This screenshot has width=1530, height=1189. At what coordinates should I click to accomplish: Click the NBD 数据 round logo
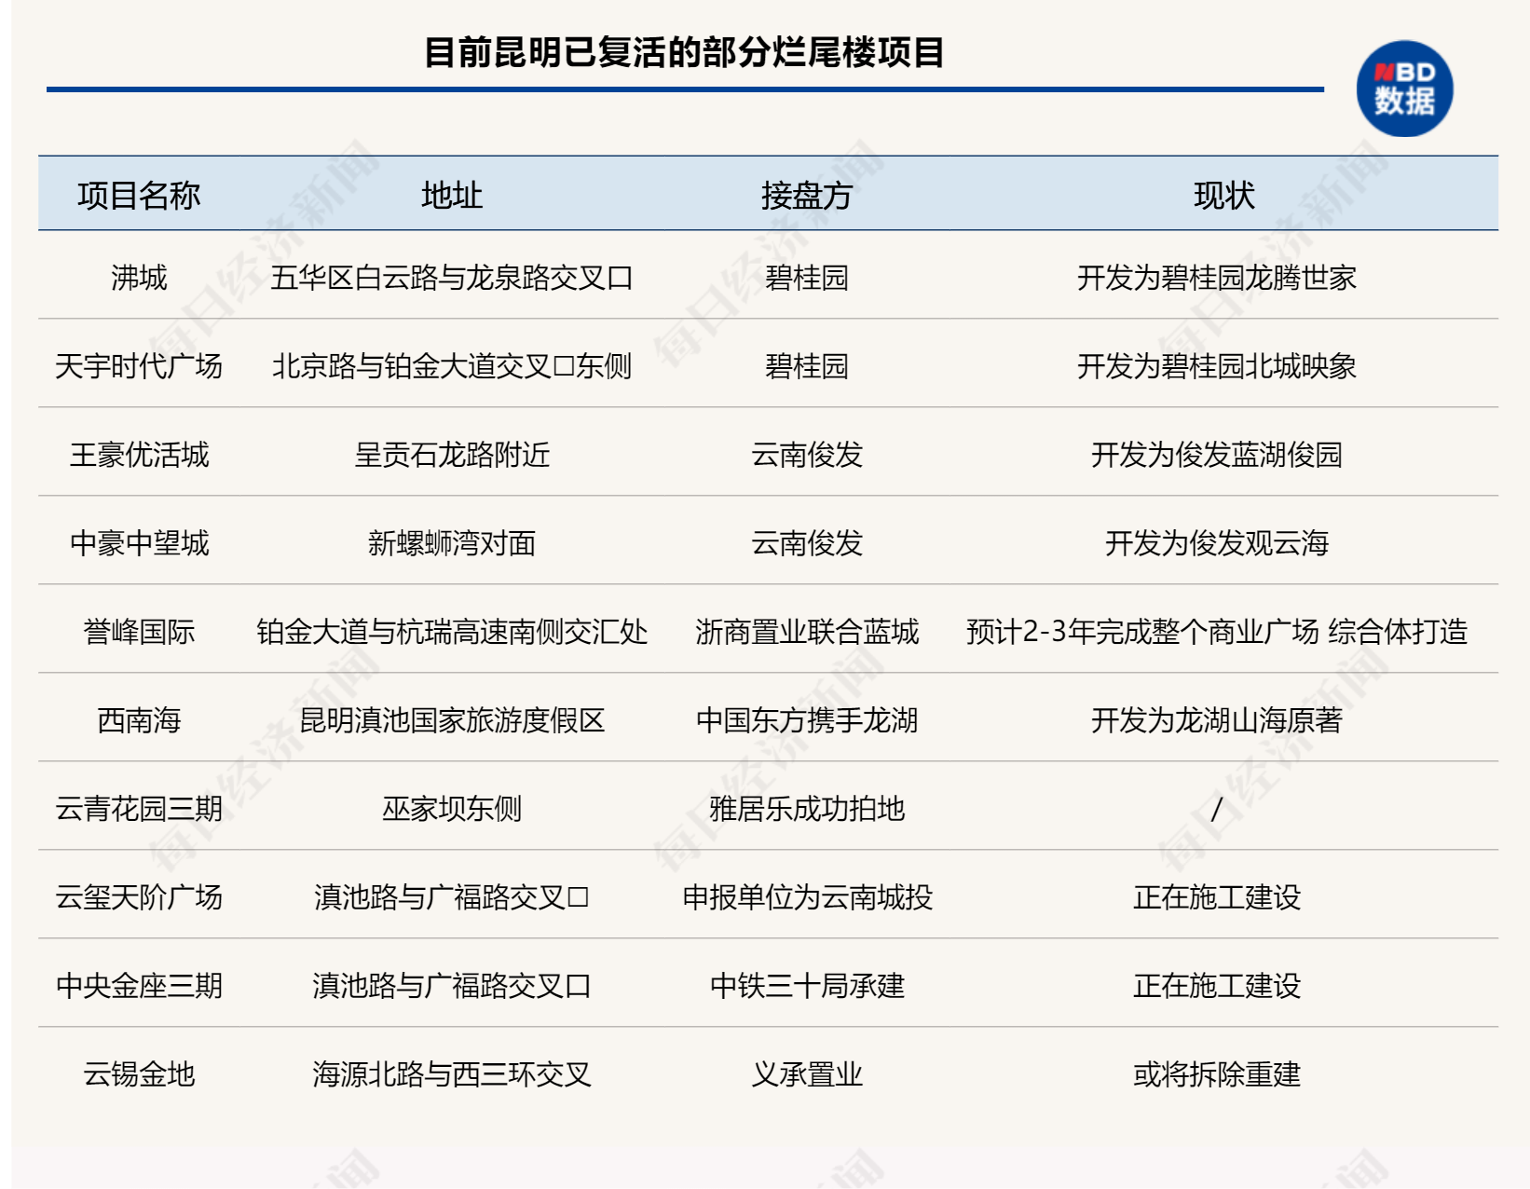click(x=1404, y=89)
